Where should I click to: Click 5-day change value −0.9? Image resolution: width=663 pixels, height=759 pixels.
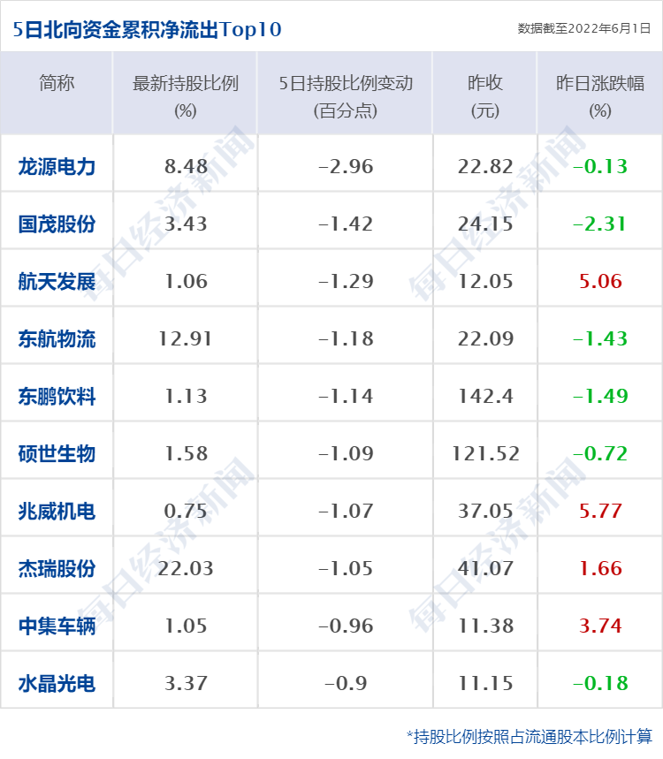pyautogui.click(x=346, y=683)
